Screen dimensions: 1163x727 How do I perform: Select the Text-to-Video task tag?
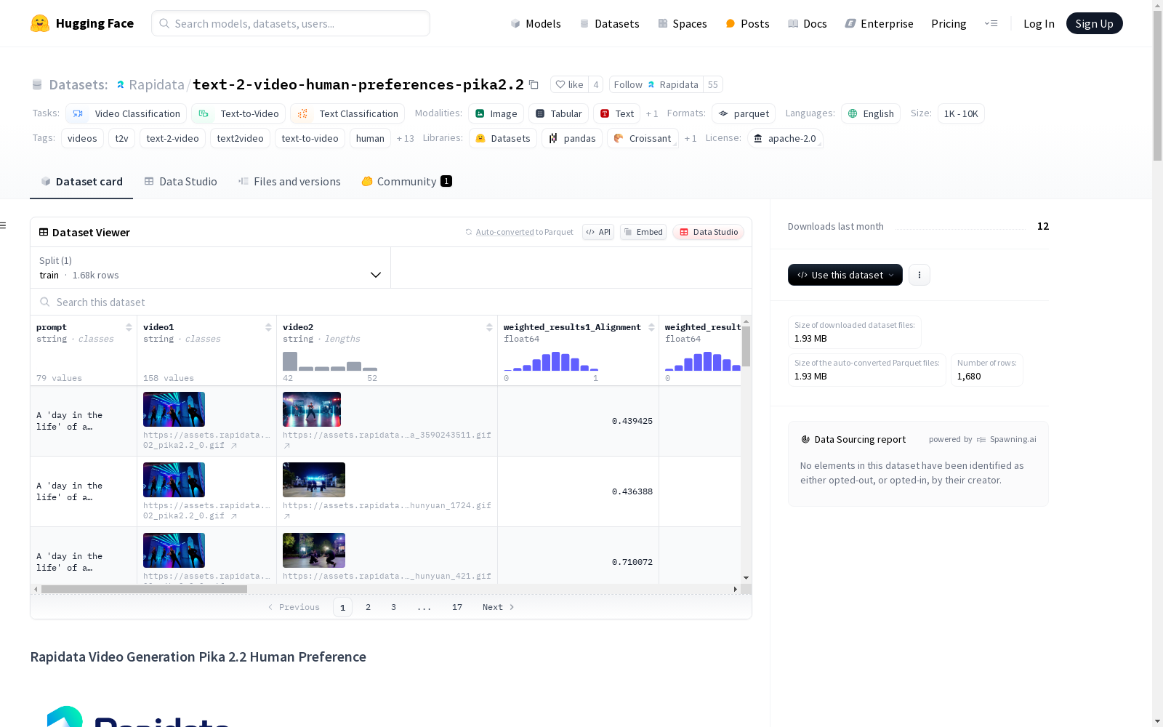pyautogui.click(x=238, y=113)
